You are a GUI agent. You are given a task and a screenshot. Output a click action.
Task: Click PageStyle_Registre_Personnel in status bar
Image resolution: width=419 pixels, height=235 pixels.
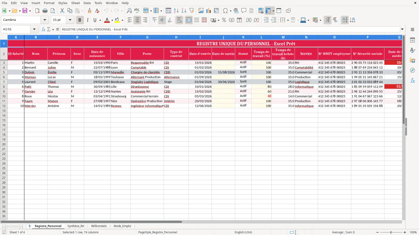pyautogui.click(x=157, y=232)
